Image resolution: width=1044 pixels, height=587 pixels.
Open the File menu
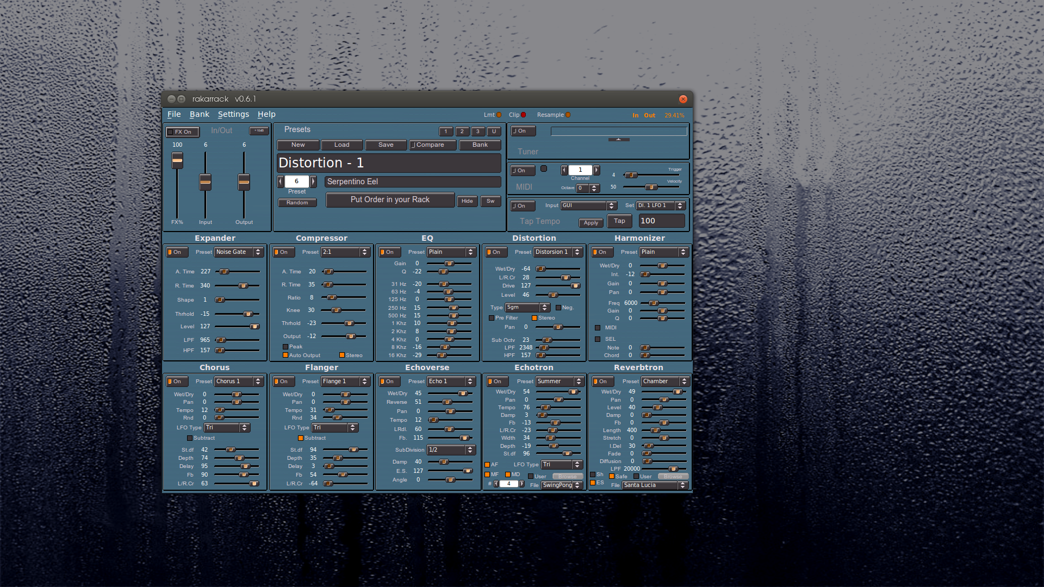(x=174, y=114)
